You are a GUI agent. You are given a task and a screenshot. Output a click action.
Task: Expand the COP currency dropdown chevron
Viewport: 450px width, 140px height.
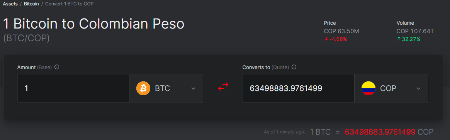418,88
